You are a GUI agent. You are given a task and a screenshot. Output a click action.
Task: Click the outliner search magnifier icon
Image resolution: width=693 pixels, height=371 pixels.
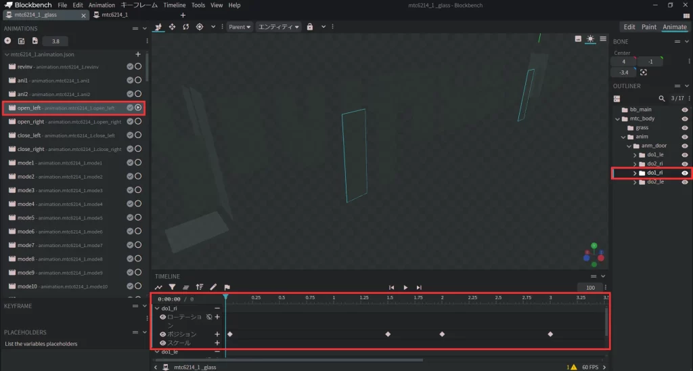click(x=661, y=98)
